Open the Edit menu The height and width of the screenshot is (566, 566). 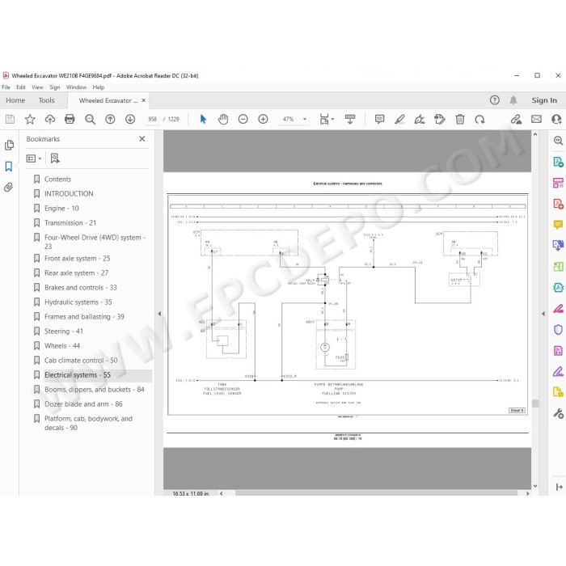(21, 87)
